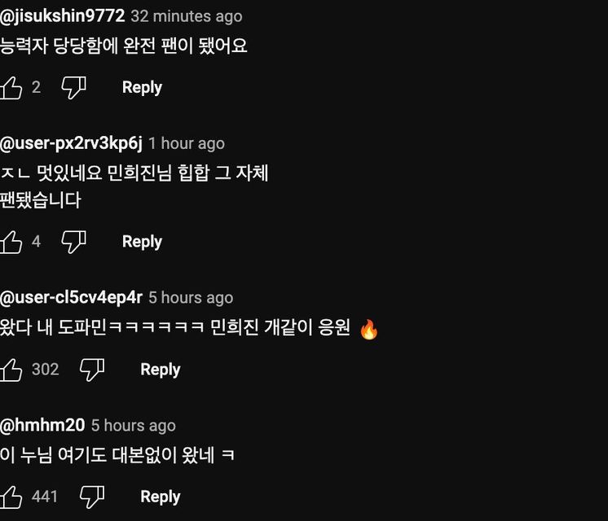Open @user-px2rv3kp6j's channel profile
Screen dimensions: 608x521
(71, 143)
